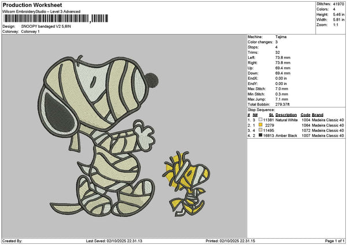
Task: Click 'Last Saved: 02/10/2025 22.31.13' footer text
Action: tap(114, 241)
